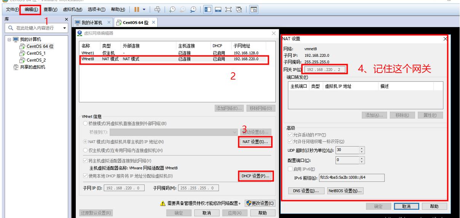The width and height of the screenshot is (460, 218).
Task: Select CentOS 64 位 in the library tree
Action: click(40, 46)
